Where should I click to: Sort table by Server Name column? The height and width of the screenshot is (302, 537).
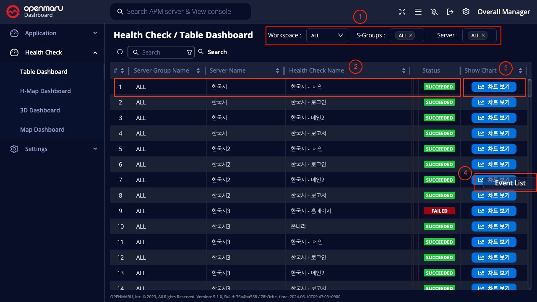277,70
